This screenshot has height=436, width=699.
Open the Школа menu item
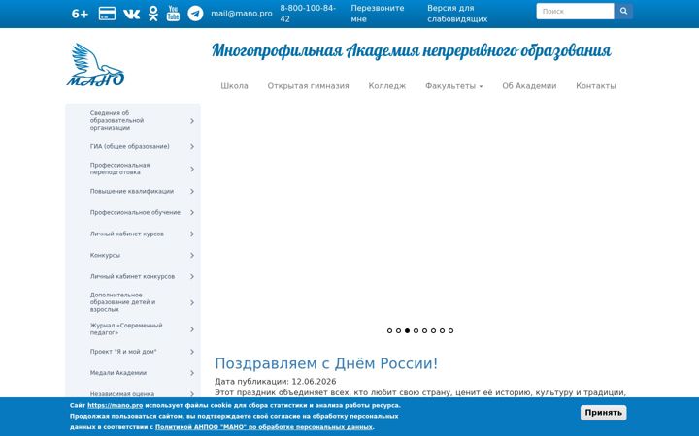coord(235,86)
